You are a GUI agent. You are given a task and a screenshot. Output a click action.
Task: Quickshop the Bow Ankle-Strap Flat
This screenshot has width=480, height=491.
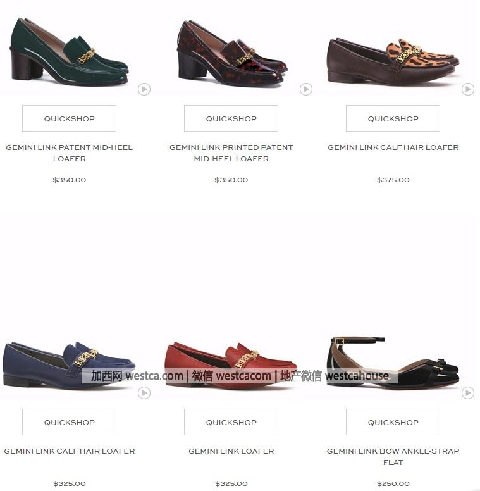coord(393,422)
